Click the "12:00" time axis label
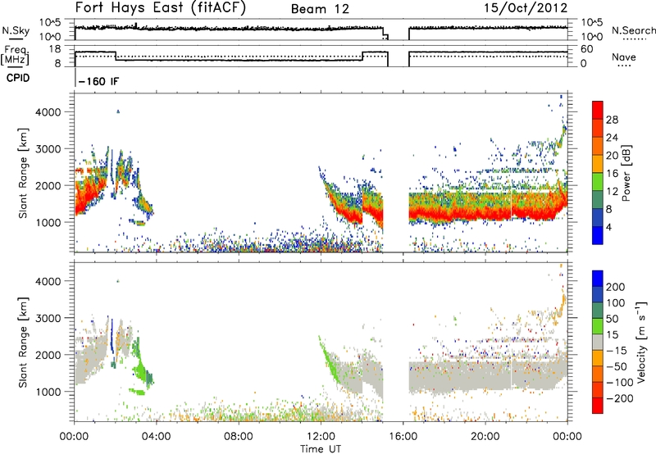This screenshot has height=454, width=656. (x=321, y=437)
